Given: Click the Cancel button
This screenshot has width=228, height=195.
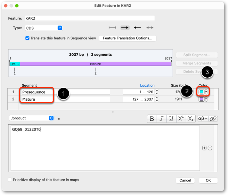Looking at the screenshot, I should tap(185, 180).
